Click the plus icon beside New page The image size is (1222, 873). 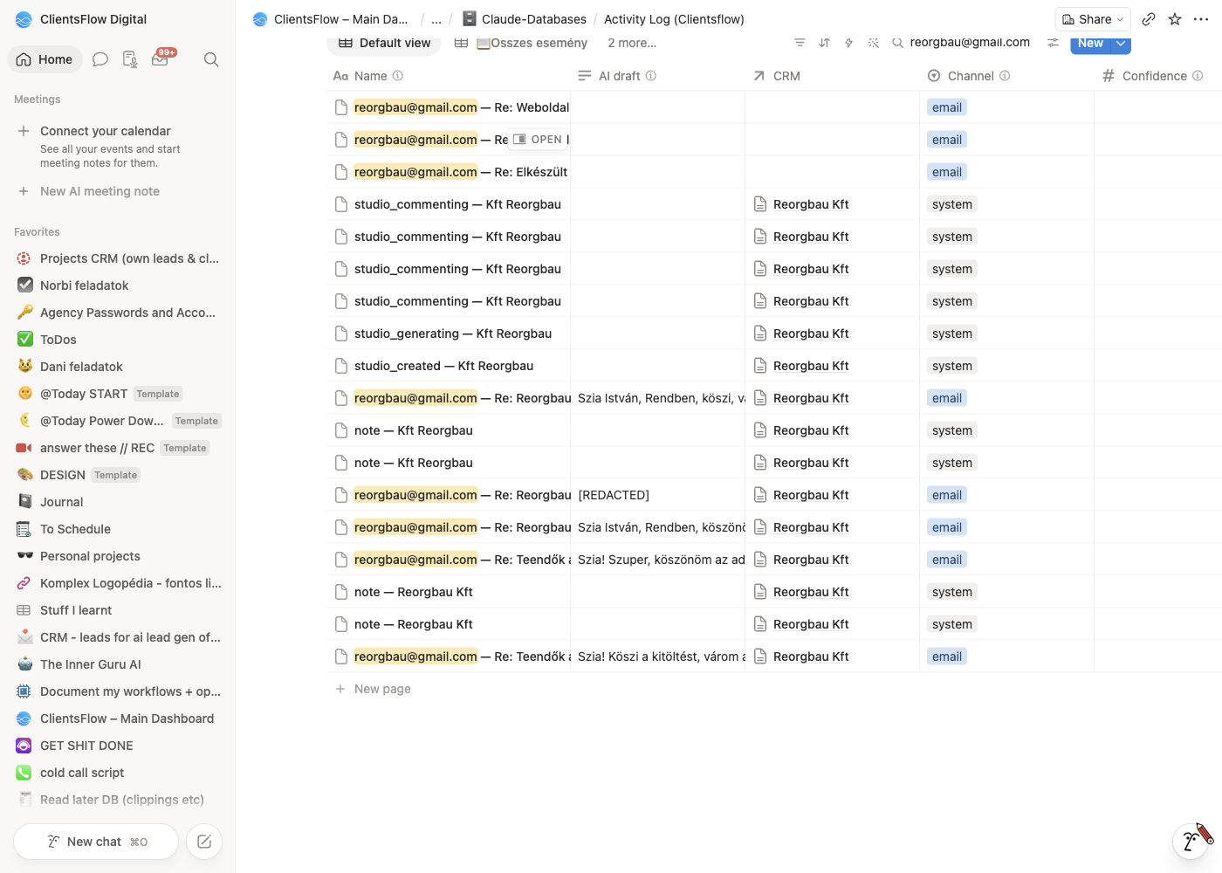[x=340, y=689]
